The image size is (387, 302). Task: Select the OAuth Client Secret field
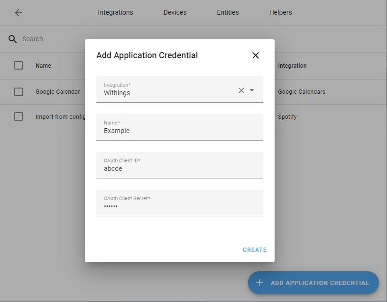[x=179, y=204]
